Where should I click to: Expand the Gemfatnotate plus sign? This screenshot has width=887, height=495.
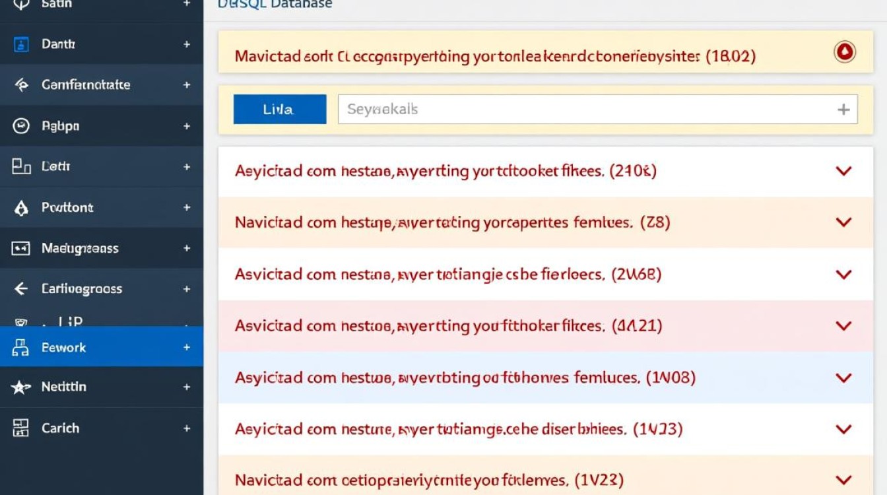coord(187,85)
